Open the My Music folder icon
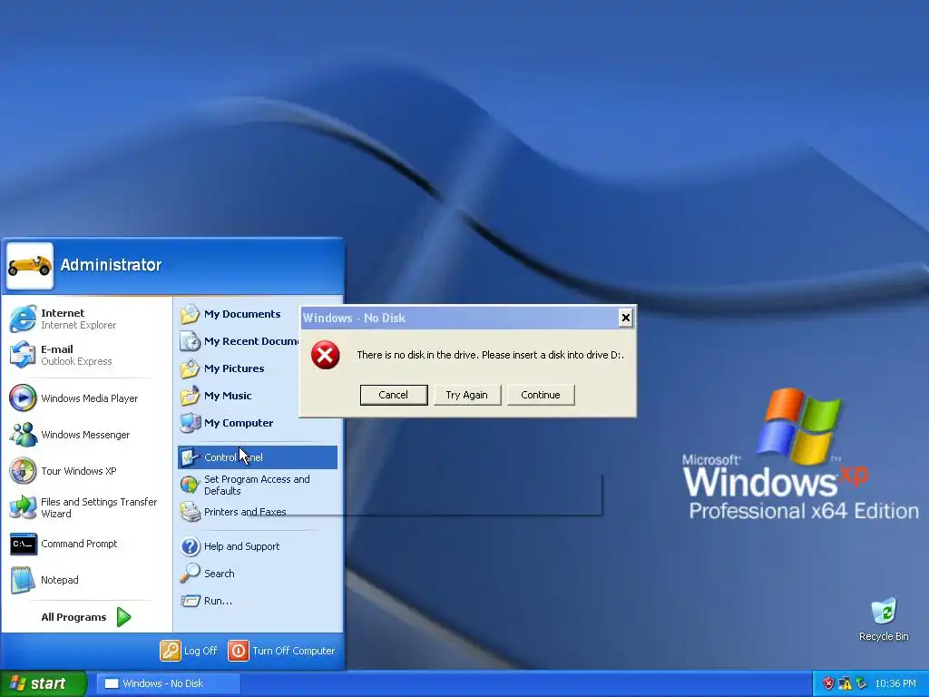Screen dimensions: 929x697 (x=191, y=396)
